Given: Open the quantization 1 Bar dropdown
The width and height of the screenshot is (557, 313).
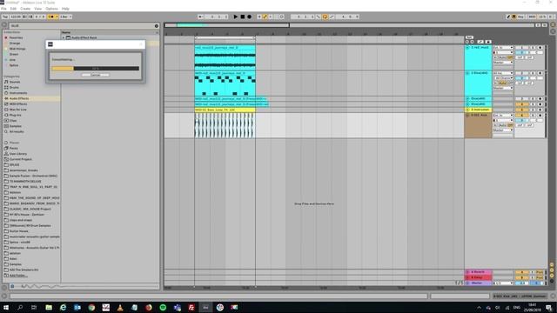Looking at the screenshot, I should (x=66, y=17).
